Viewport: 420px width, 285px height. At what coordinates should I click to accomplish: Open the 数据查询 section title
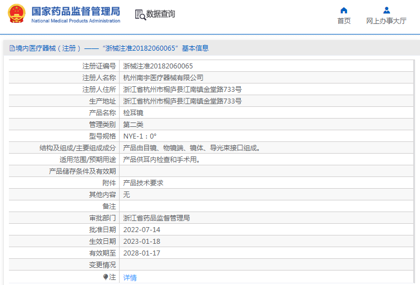click(x=161, y=14)
